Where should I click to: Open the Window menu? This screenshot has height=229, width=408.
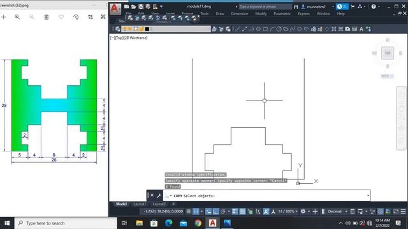323,14
